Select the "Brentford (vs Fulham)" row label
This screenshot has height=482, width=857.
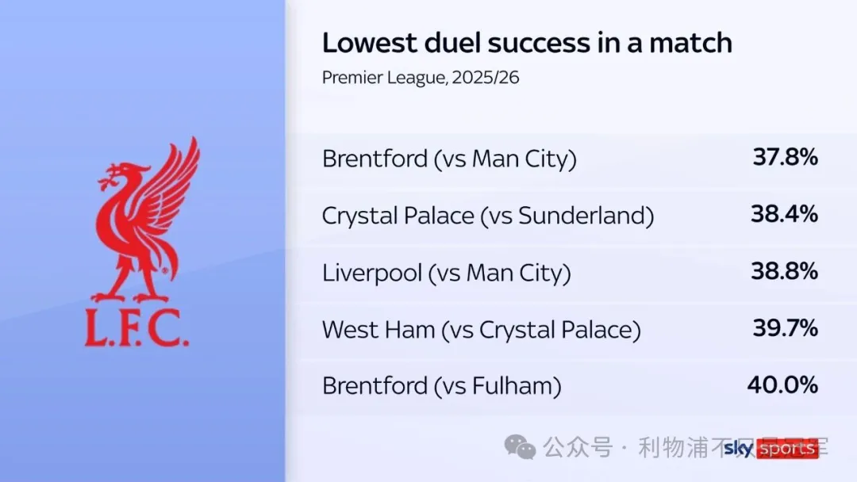(442, 386)
